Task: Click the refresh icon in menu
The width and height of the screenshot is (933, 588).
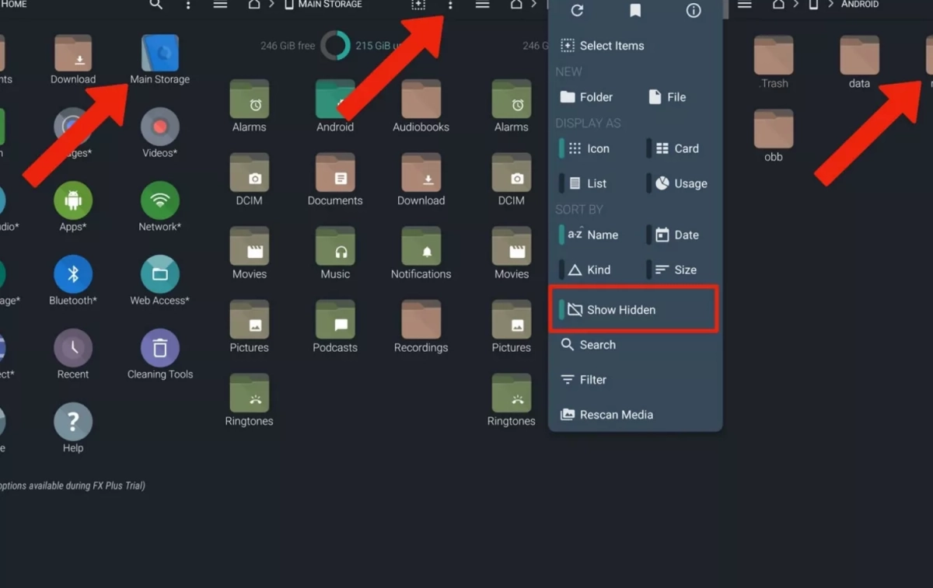Action: (577, 10)
